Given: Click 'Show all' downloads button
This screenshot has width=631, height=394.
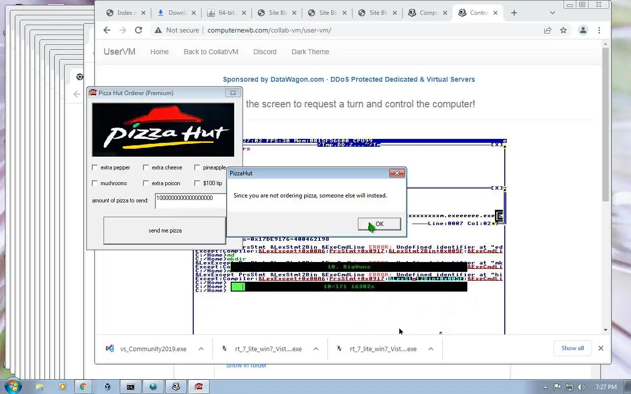Looking at the screenshot, I should (x=572, y=348).
